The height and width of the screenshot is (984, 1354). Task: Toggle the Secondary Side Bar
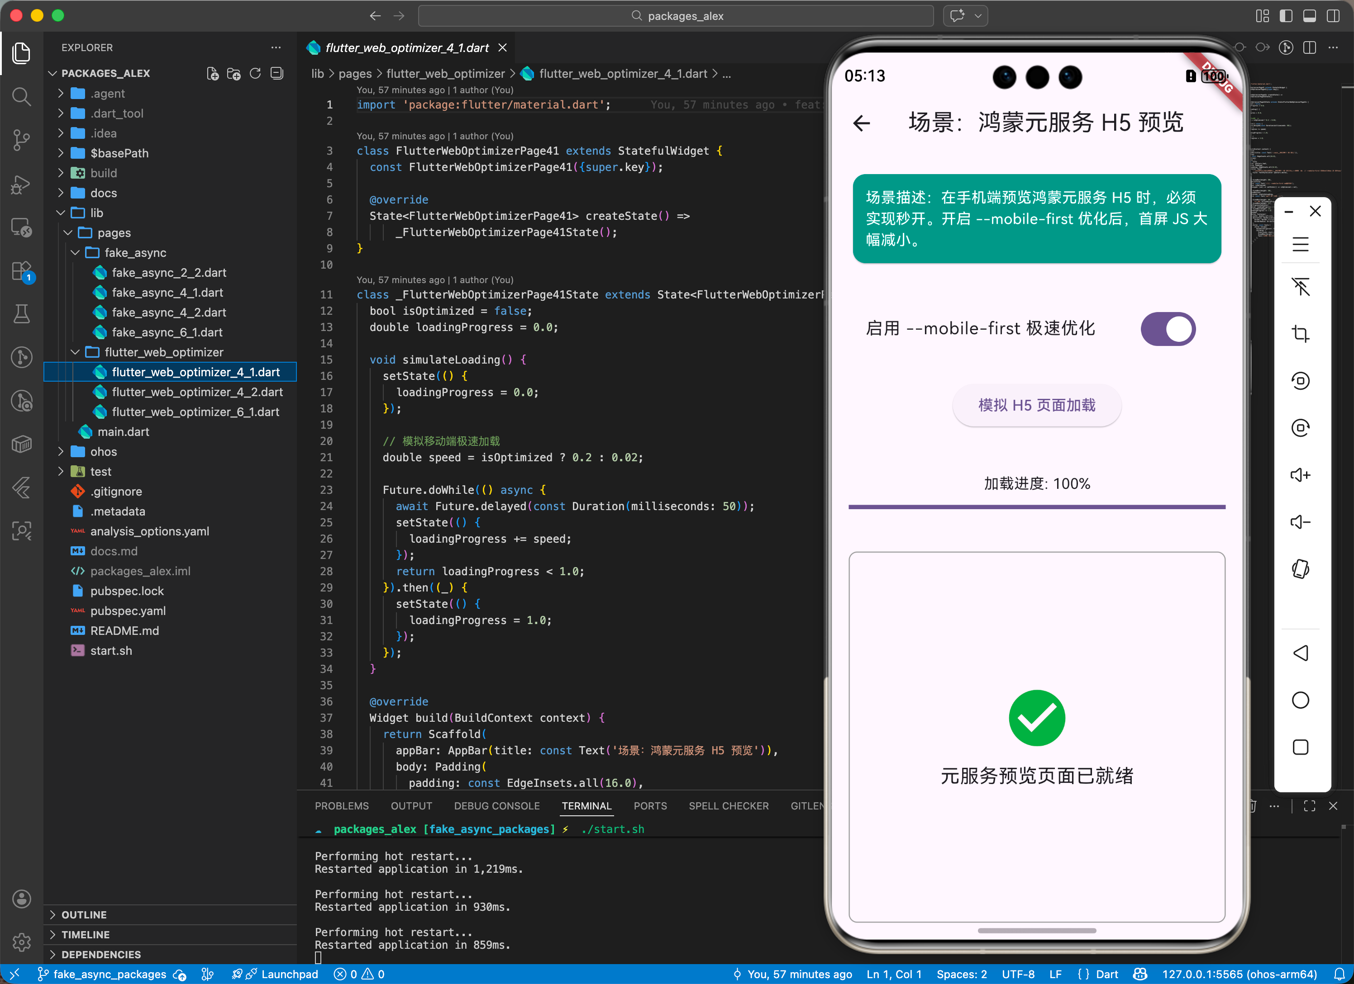pos(1334,16)
